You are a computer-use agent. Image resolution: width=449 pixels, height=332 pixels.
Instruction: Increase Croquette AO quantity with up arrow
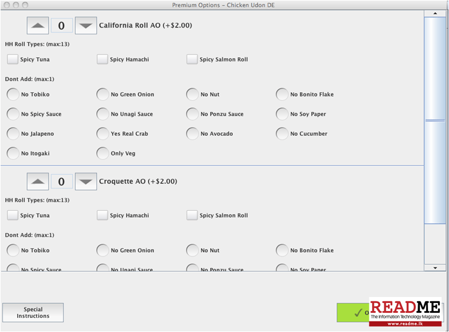pyautogui.click(x=38, y=181)
